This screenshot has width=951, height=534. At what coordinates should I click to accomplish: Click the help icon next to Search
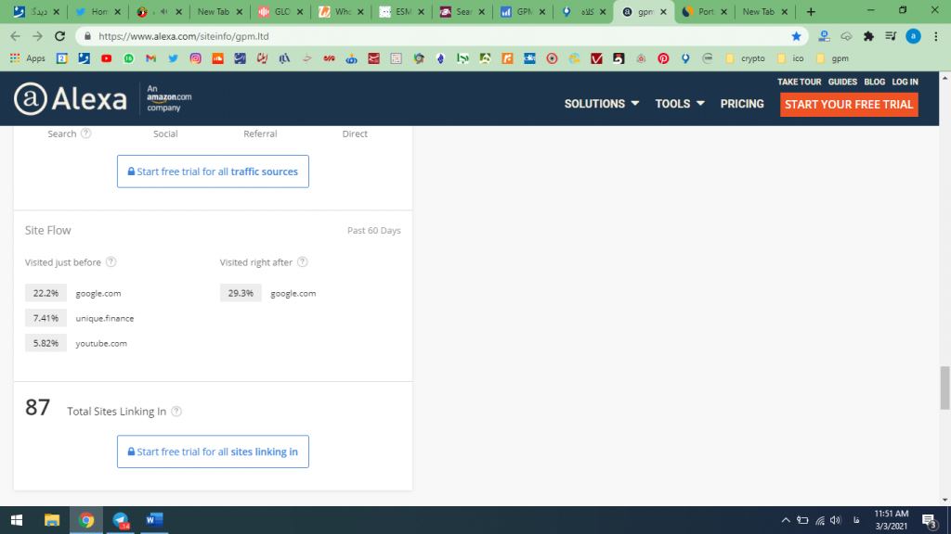click(x=86, y=133)
